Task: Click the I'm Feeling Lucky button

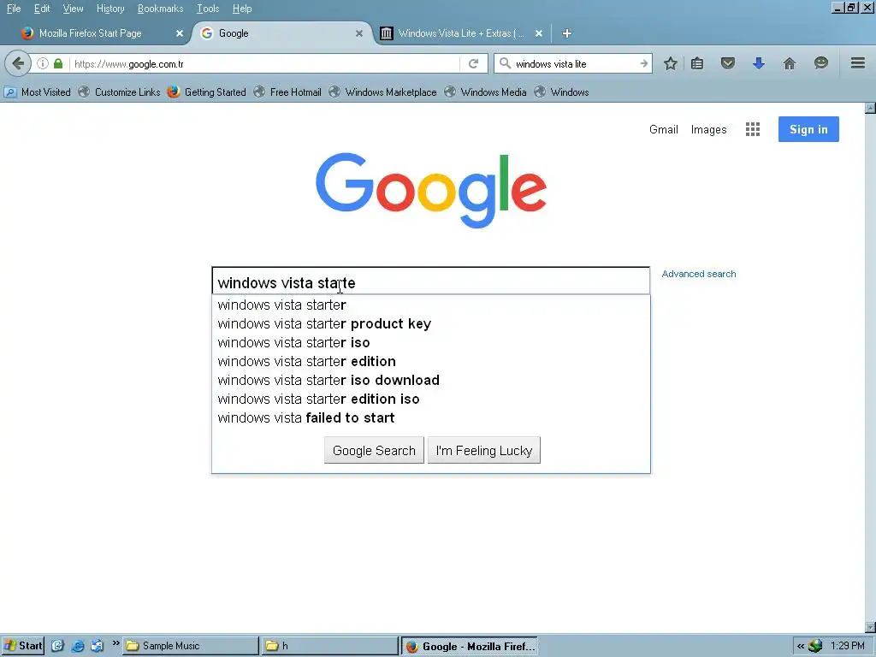Action: (484, 450)
